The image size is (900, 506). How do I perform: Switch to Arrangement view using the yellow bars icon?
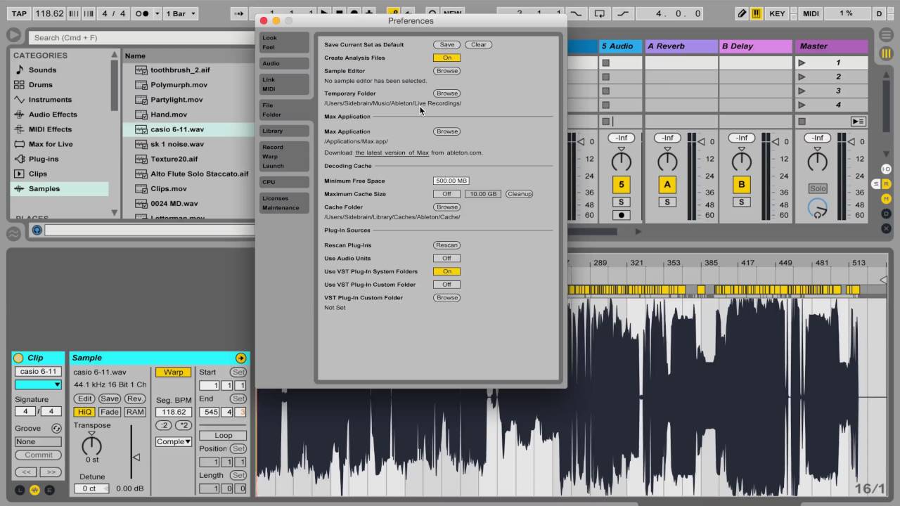pos(886,53)
